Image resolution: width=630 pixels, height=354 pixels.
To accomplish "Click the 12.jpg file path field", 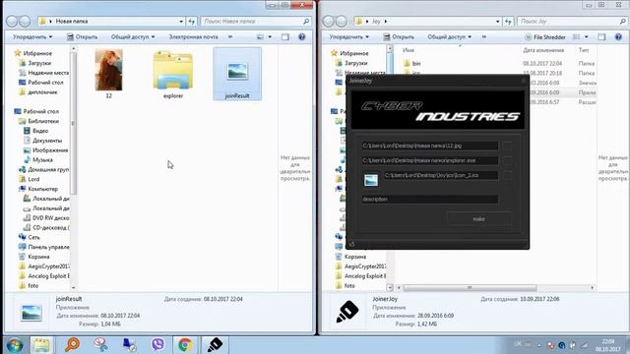I will (x=430, y=146).
